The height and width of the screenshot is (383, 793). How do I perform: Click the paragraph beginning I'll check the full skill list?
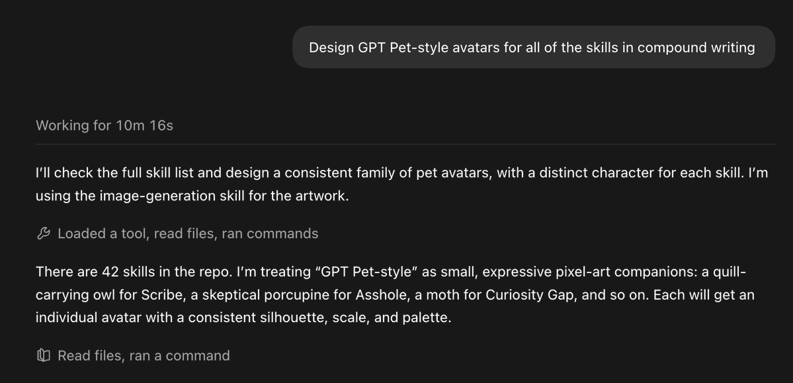pos(402,184)
